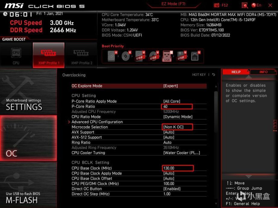Click the Adjusted Ring Frequency 3510MHz row
The height and width of the screenshot is (208, 278).
(x=139, y=147)
